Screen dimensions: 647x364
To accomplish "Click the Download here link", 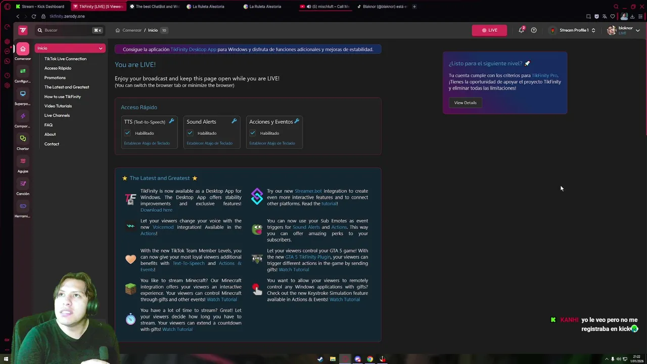I will point(156,210).
